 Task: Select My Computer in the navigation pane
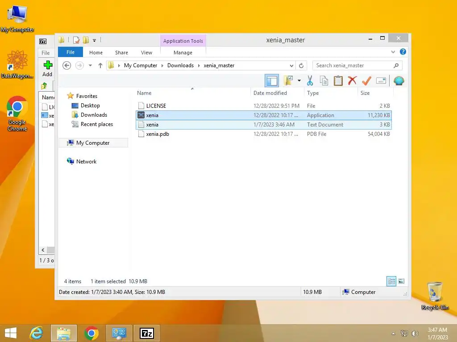(93, 143)
